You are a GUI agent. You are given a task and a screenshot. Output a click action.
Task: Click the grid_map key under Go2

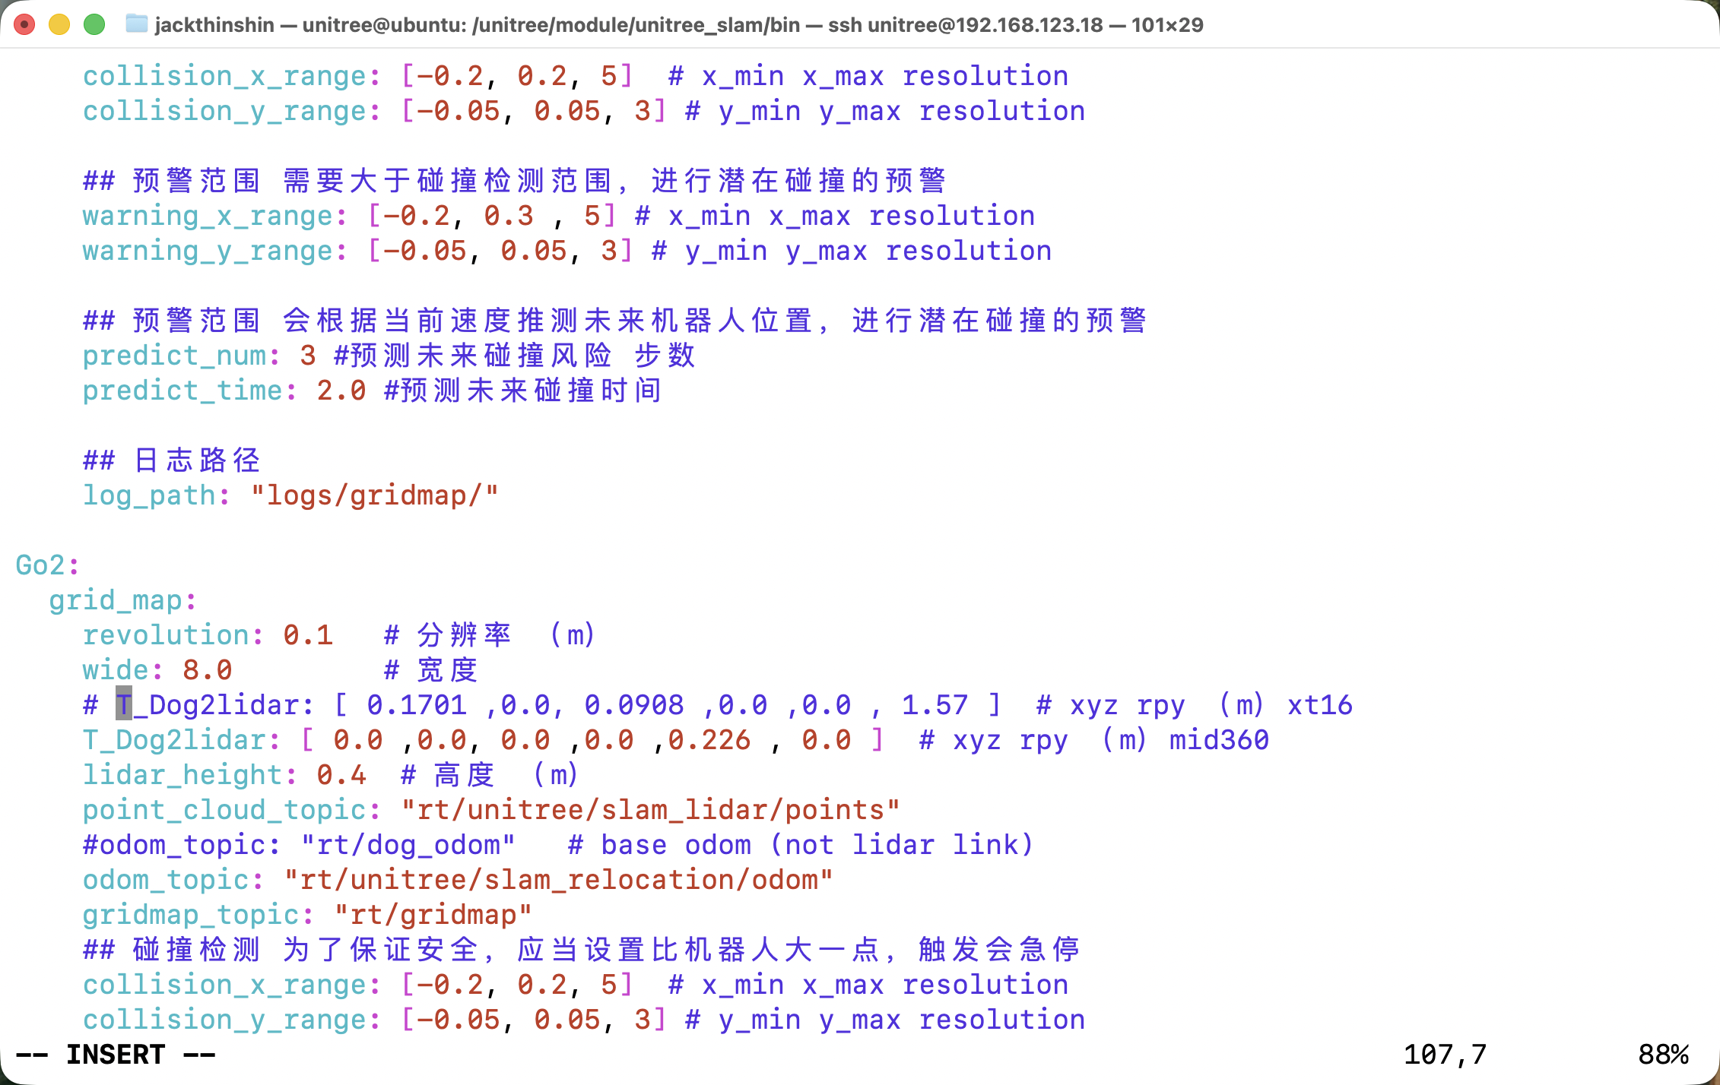point(120,599)
